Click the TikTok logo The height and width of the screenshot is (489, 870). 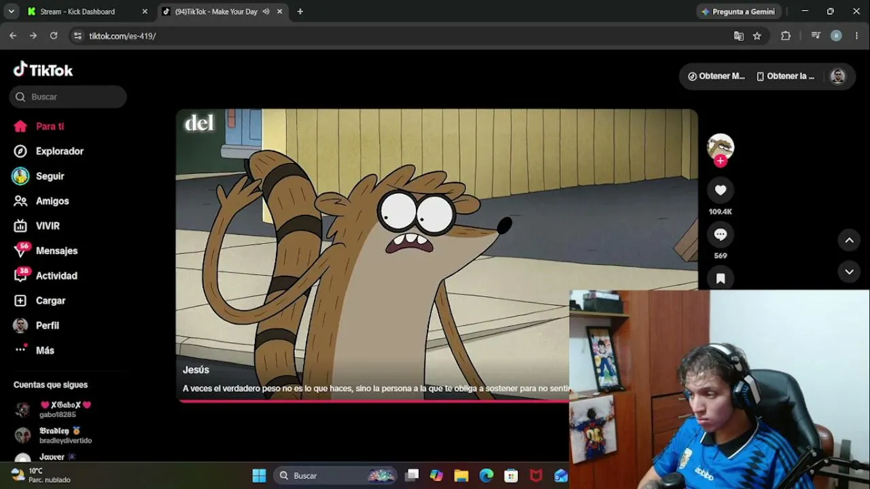pyautogui.click(x=43, y=70)
